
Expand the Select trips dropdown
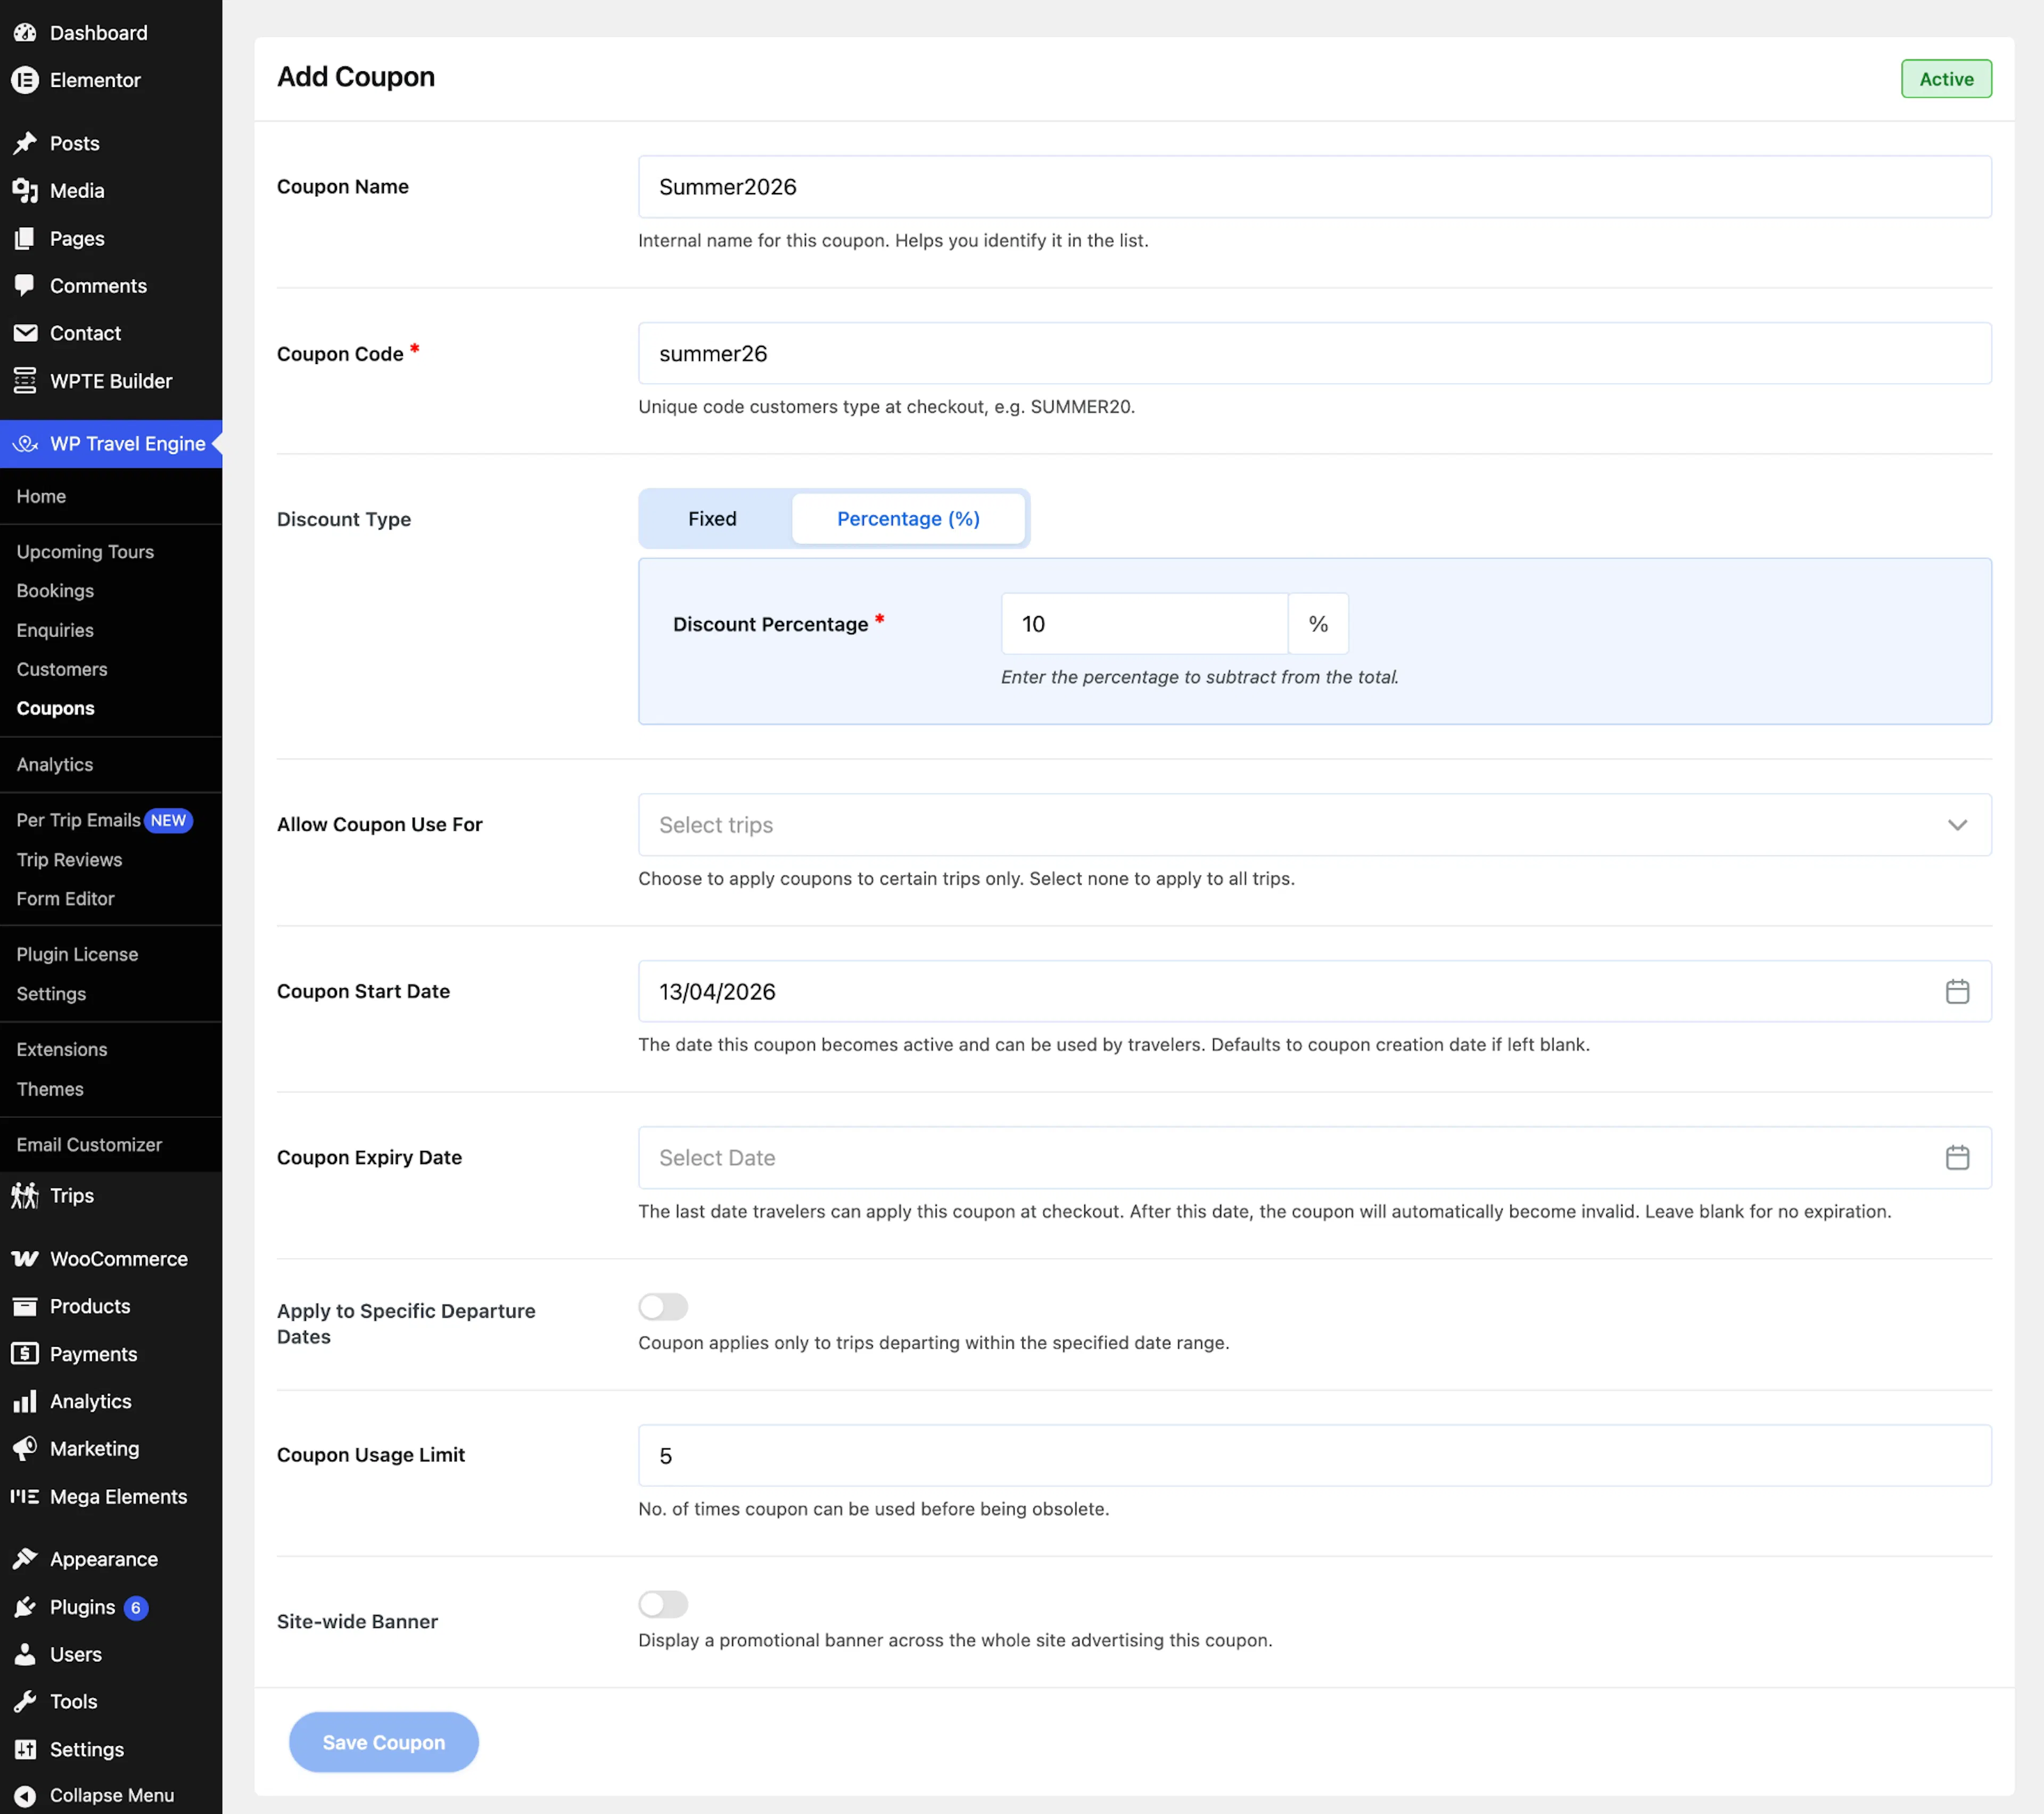coord(1314,825)
